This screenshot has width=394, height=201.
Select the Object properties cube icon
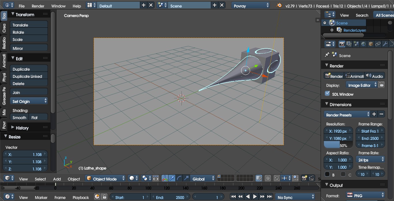(x=371, y=44)
